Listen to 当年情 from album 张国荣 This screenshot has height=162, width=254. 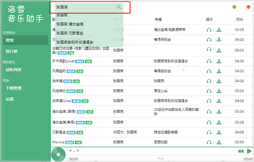click(x=209, y=81)
